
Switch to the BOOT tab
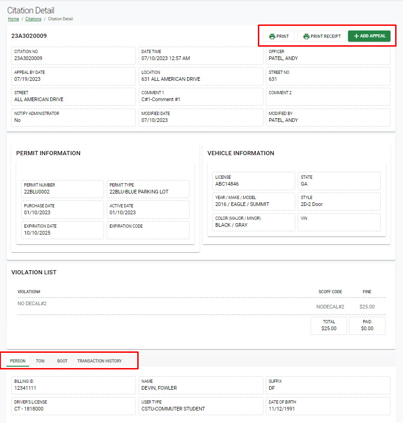point(62,361)
